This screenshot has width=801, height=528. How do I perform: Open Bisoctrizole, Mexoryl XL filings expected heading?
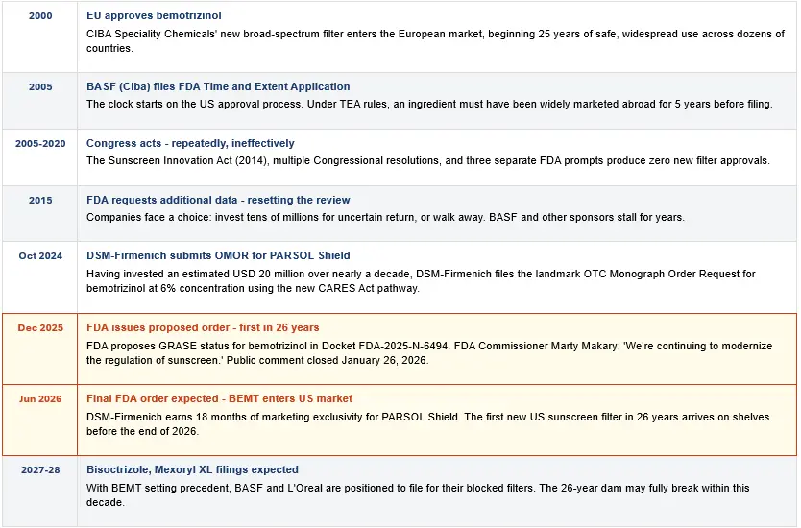click(x=192, y=469)
